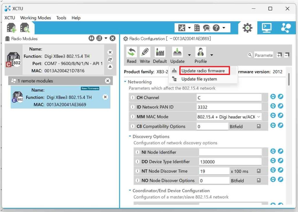Switch to Network working mode
This screenshot has width=298, height=212.
(x=286, y=28)
